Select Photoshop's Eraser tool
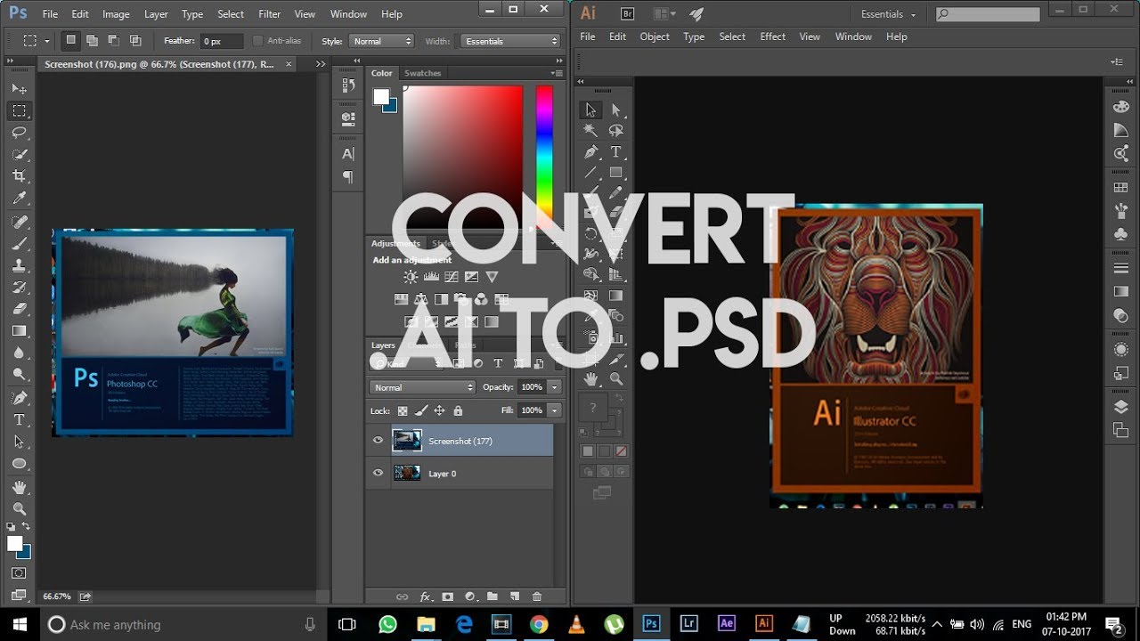Viewport: 1140px width, 641px height. (19, 309)
